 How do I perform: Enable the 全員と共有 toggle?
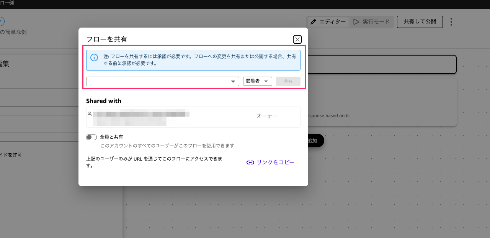91,137
